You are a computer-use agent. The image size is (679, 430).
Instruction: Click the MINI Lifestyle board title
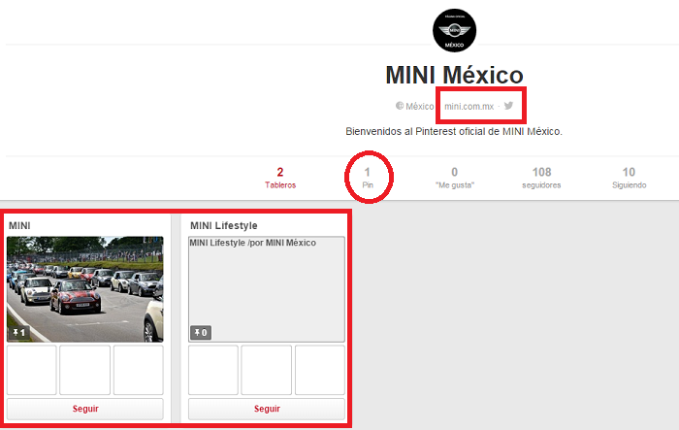click(x=224, y=225)
